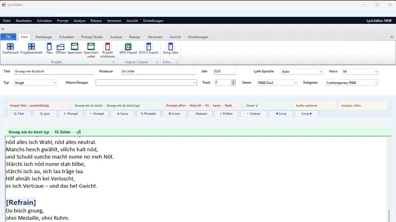Open the Release menu in the menu bar
The image size is (396, 222).
point(96,21)
